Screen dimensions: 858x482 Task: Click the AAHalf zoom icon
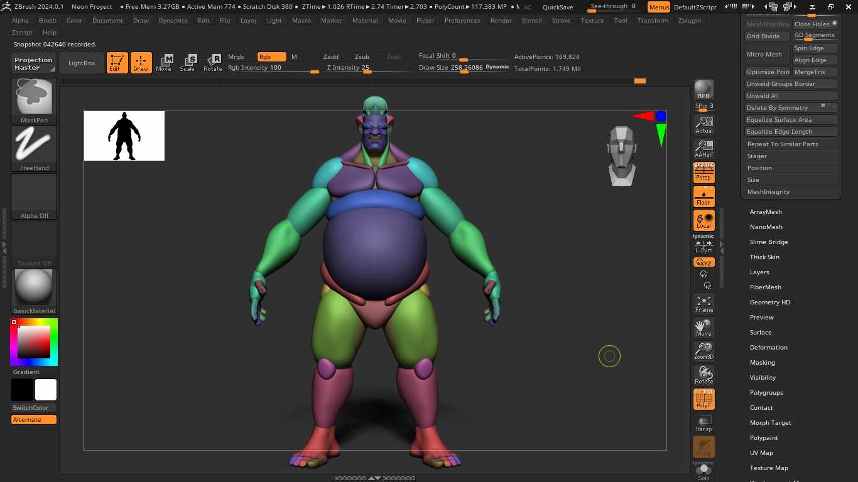[703, 149]
